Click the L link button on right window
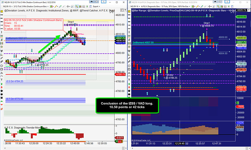The image size is (251, 150). [x=227, y=1]
